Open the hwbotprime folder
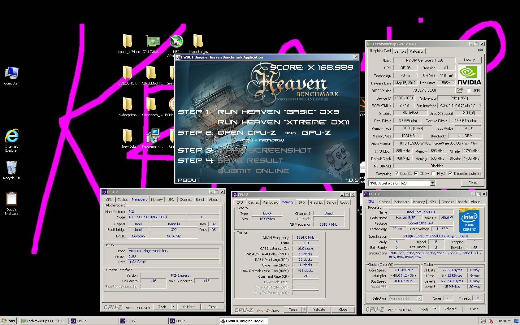520x325 pixels. [128, 104]
